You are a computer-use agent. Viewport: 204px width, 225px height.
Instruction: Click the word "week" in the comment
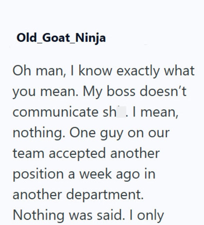[95, 174]
